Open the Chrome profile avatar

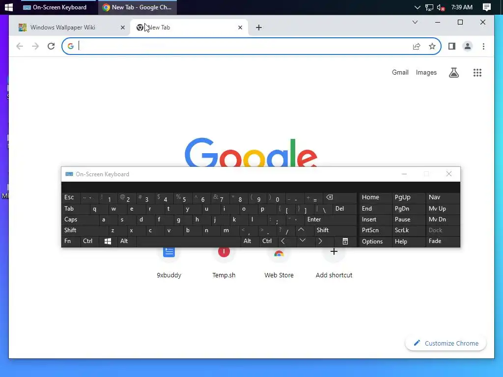(x=468, y=47)
